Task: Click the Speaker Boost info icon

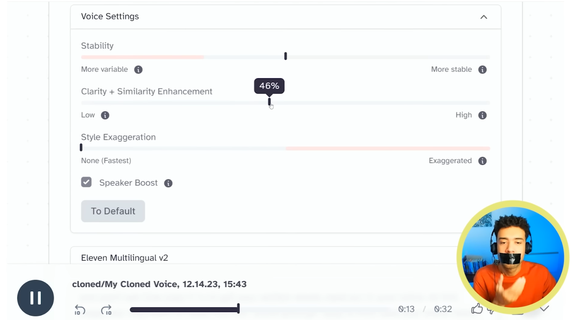Action: pyautogui.click(x=168, y=183)
